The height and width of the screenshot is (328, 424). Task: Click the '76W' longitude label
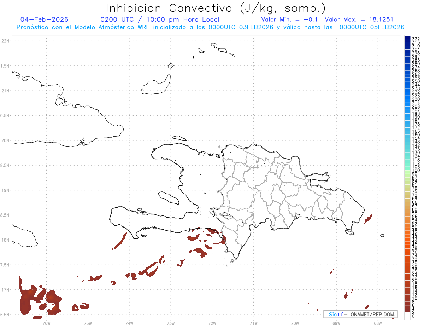tap(46, 323)
